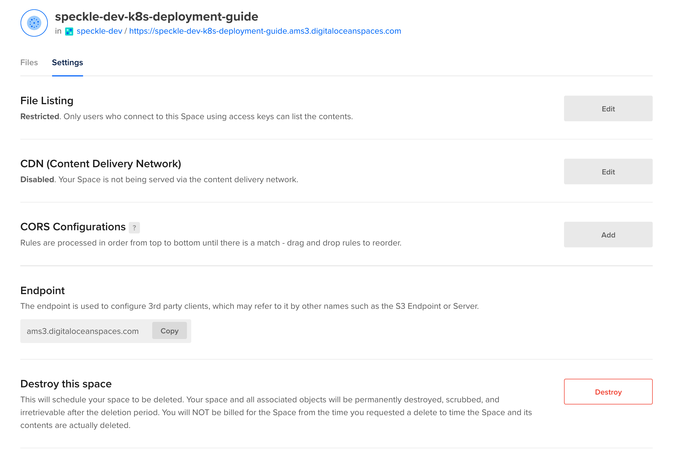The width and height of the screenshot is (673, 460).
Task: Click the CDN (Content Delivery Network) heading
Action: 100,164
